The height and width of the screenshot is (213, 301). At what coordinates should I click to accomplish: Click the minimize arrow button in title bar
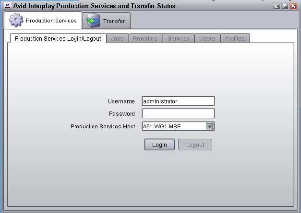click(x=276, y=6)
